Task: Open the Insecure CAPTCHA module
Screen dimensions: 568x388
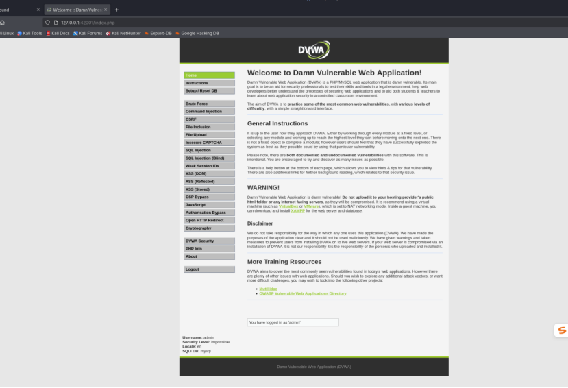Action: pyautogui.click(x=210, y=143)
